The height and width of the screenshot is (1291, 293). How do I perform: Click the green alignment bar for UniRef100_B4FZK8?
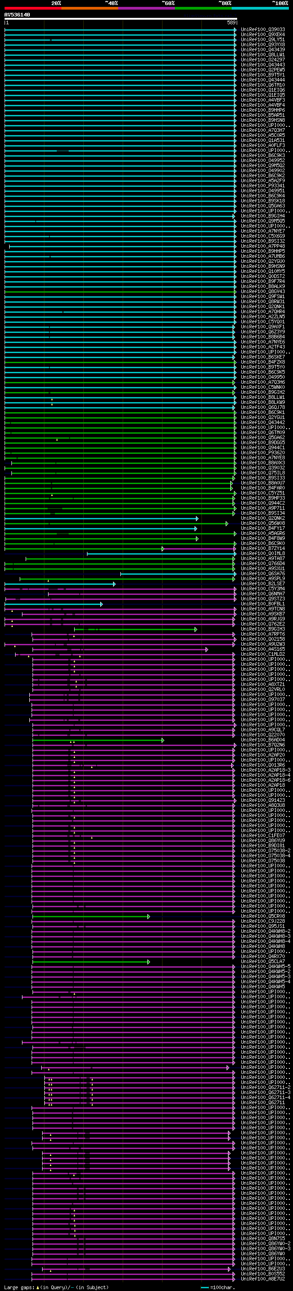tap(120, 362)
